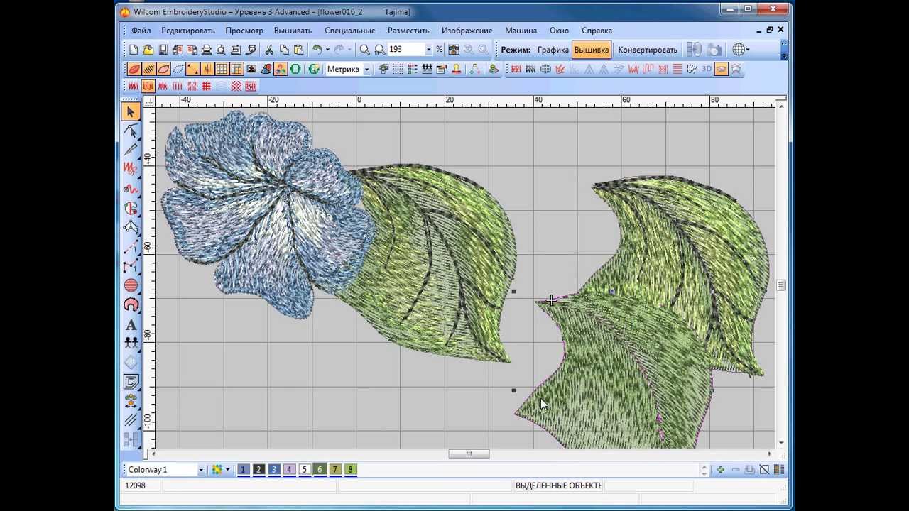Click the New document icon
Screen dimensions: 909x511
coord(134,50)
